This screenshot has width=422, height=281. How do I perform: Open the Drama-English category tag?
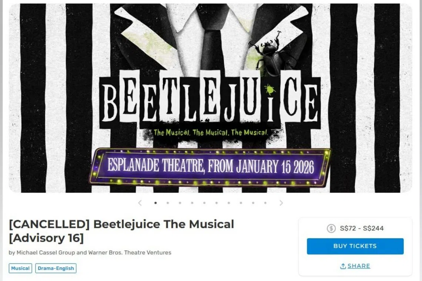[x=56, y=268]
